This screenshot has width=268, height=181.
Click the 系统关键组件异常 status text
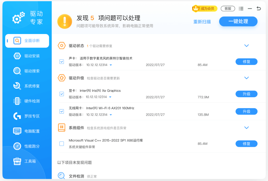tap(82, 147)
